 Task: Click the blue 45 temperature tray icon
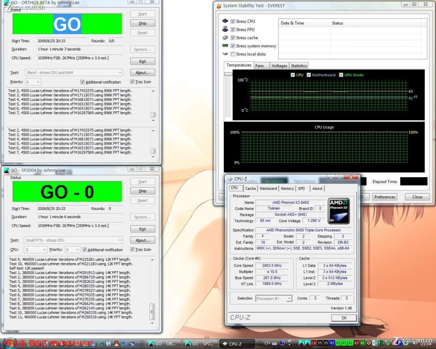coord(332,343)
